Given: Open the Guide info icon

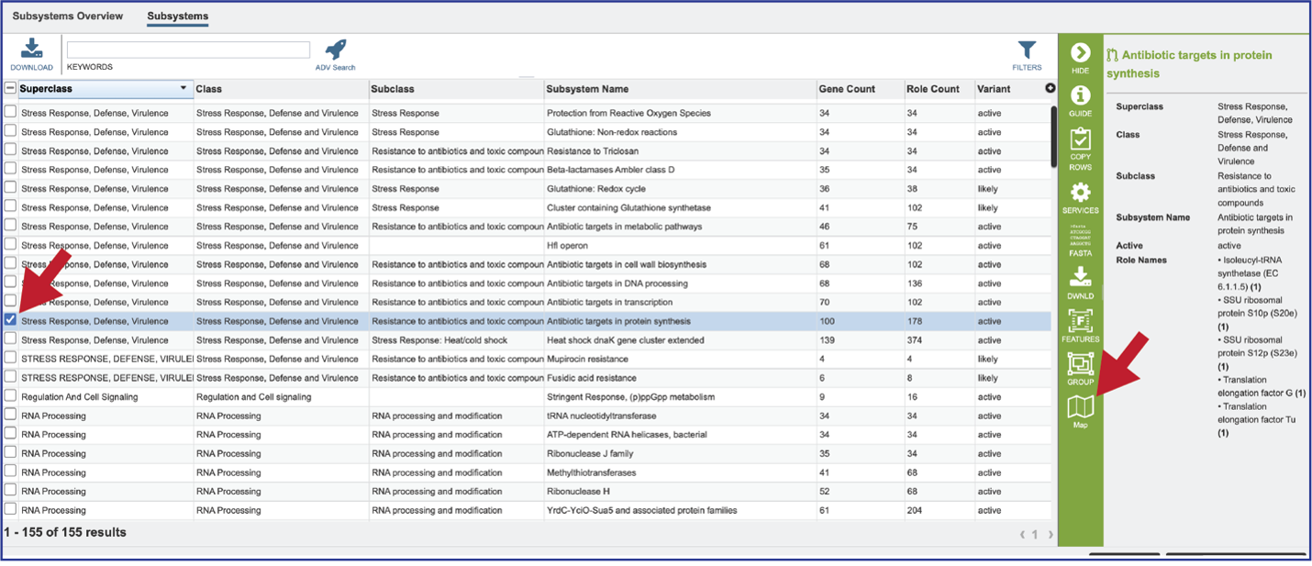Looking at the screenshot, I should point(1080,95).
